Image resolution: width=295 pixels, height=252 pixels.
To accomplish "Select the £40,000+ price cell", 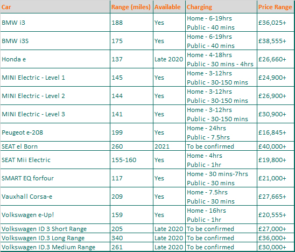I will pos(276,146).
